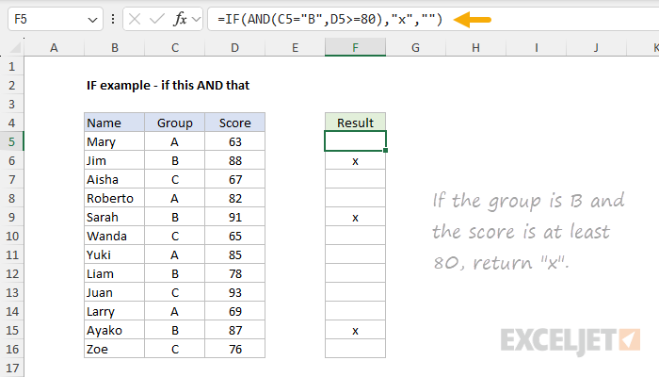Click the cell containing Roberto
This screenshot has width=659, height=377.
coord(114,198)
